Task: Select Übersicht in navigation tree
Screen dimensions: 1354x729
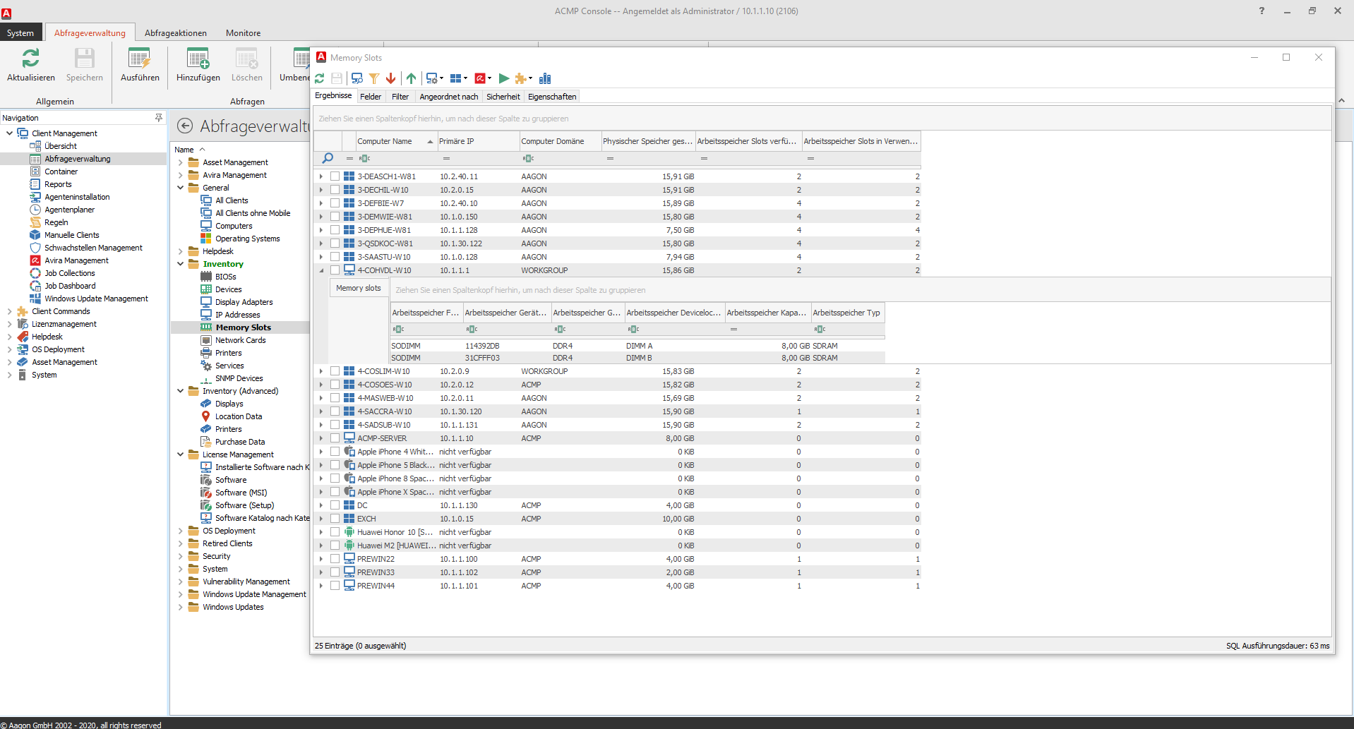Action: (61, 146)
